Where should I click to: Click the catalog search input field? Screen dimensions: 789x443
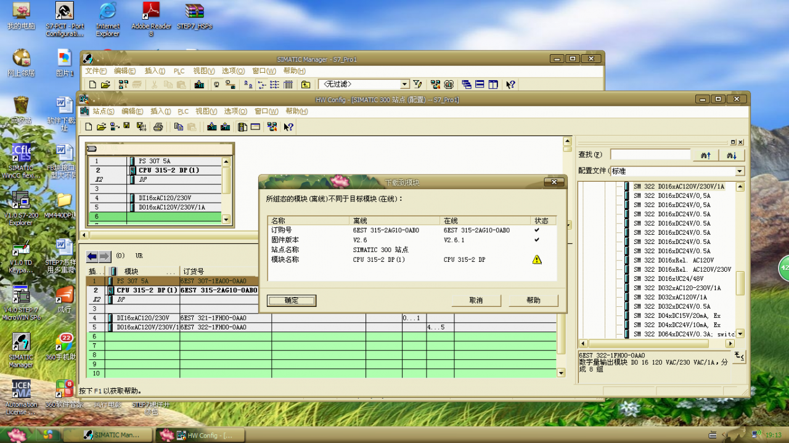[x=650, y=155]
